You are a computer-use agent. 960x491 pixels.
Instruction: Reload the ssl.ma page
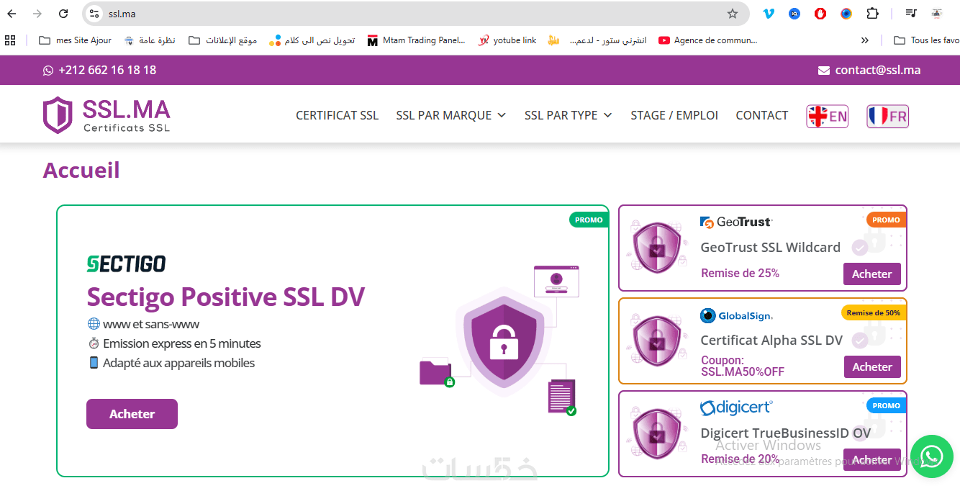point(63,14)
